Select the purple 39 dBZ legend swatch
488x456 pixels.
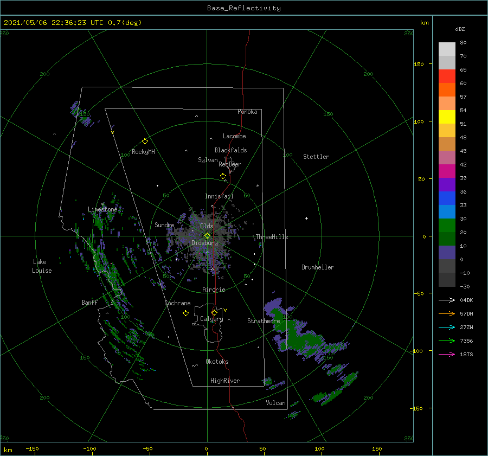point(447,184)
